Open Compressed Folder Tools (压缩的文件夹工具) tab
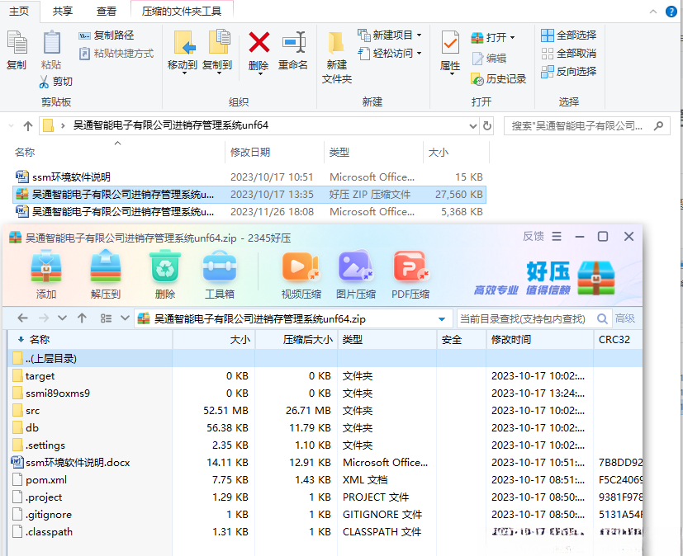This screenshot has height=556, width=683. pos(182,11)
